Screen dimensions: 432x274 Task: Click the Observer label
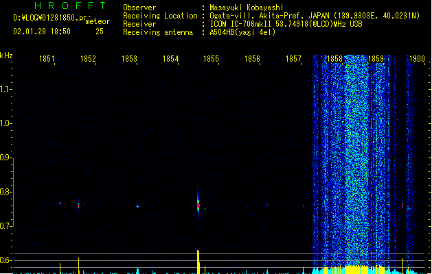(x=139, y=8)
